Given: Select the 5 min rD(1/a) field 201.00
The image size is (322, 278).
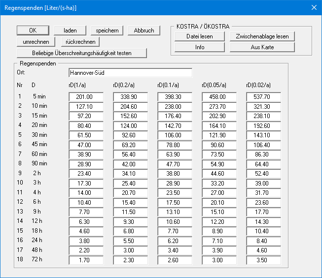Looking at the screenshot, I should [86, 97].
